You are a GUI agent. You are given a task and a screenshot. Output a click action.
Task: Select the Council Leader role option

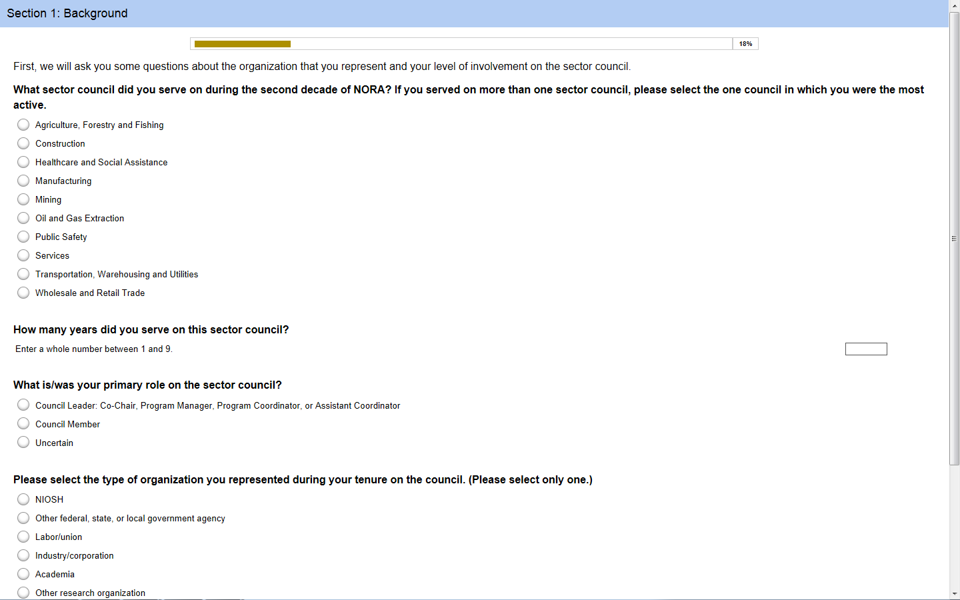(23, 405)
